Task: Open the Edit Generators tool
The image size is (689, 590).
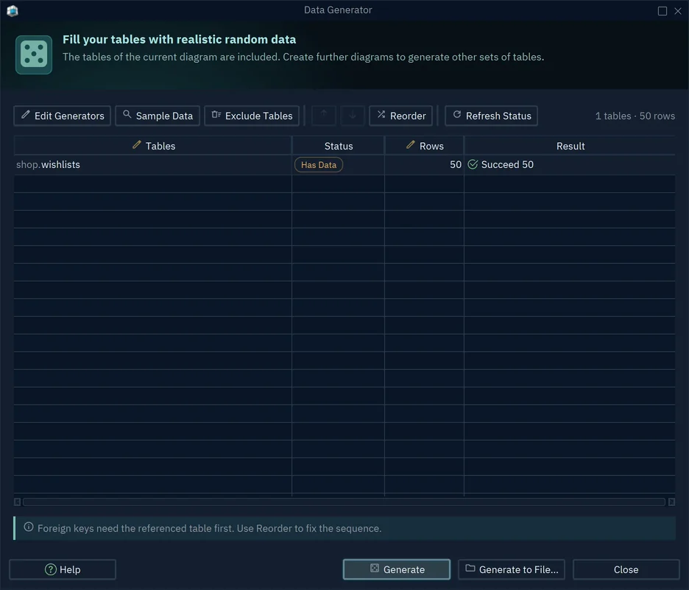Action: 62,116
